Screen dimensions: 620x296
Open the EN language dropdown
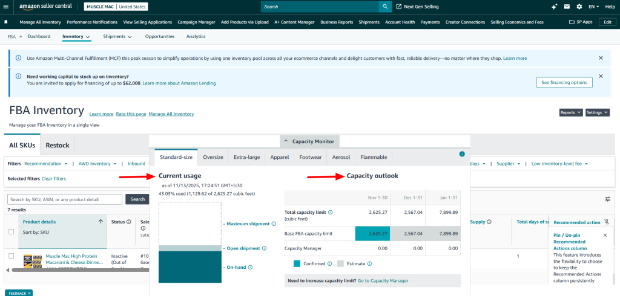coord(593,7)
